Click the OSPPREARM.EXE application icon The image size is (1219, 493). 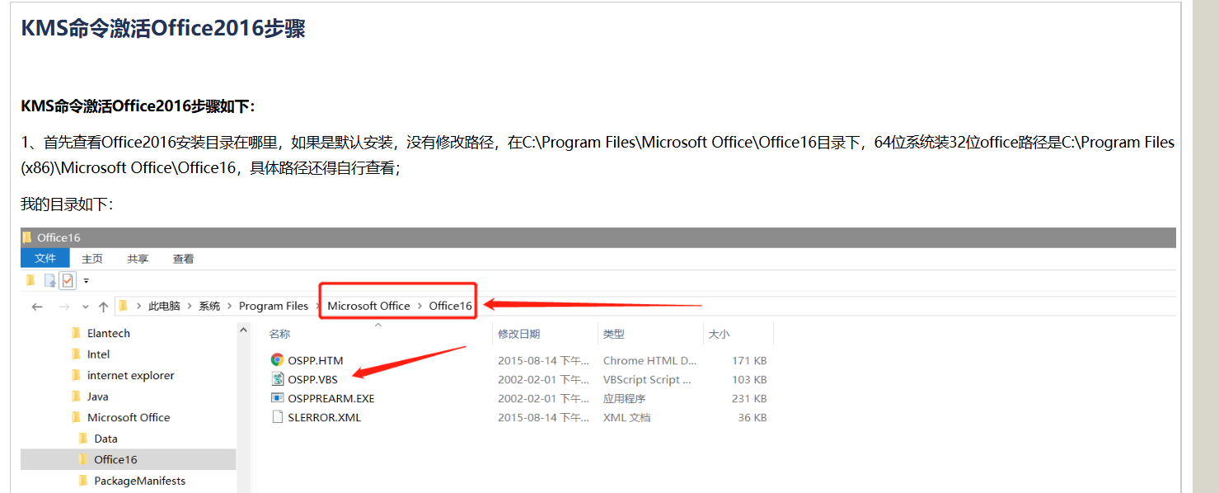point(277,398)
